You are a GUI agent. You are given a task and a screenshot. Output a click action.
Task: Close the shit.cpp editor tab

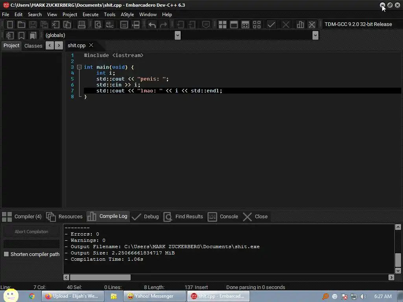[91, 45]
